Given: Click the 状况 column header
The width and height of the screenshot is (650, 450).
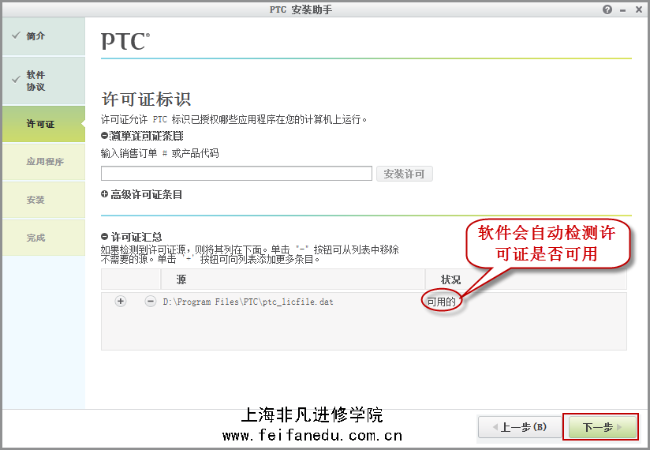Looking at the screenshot, I should (x=525, y=279).
